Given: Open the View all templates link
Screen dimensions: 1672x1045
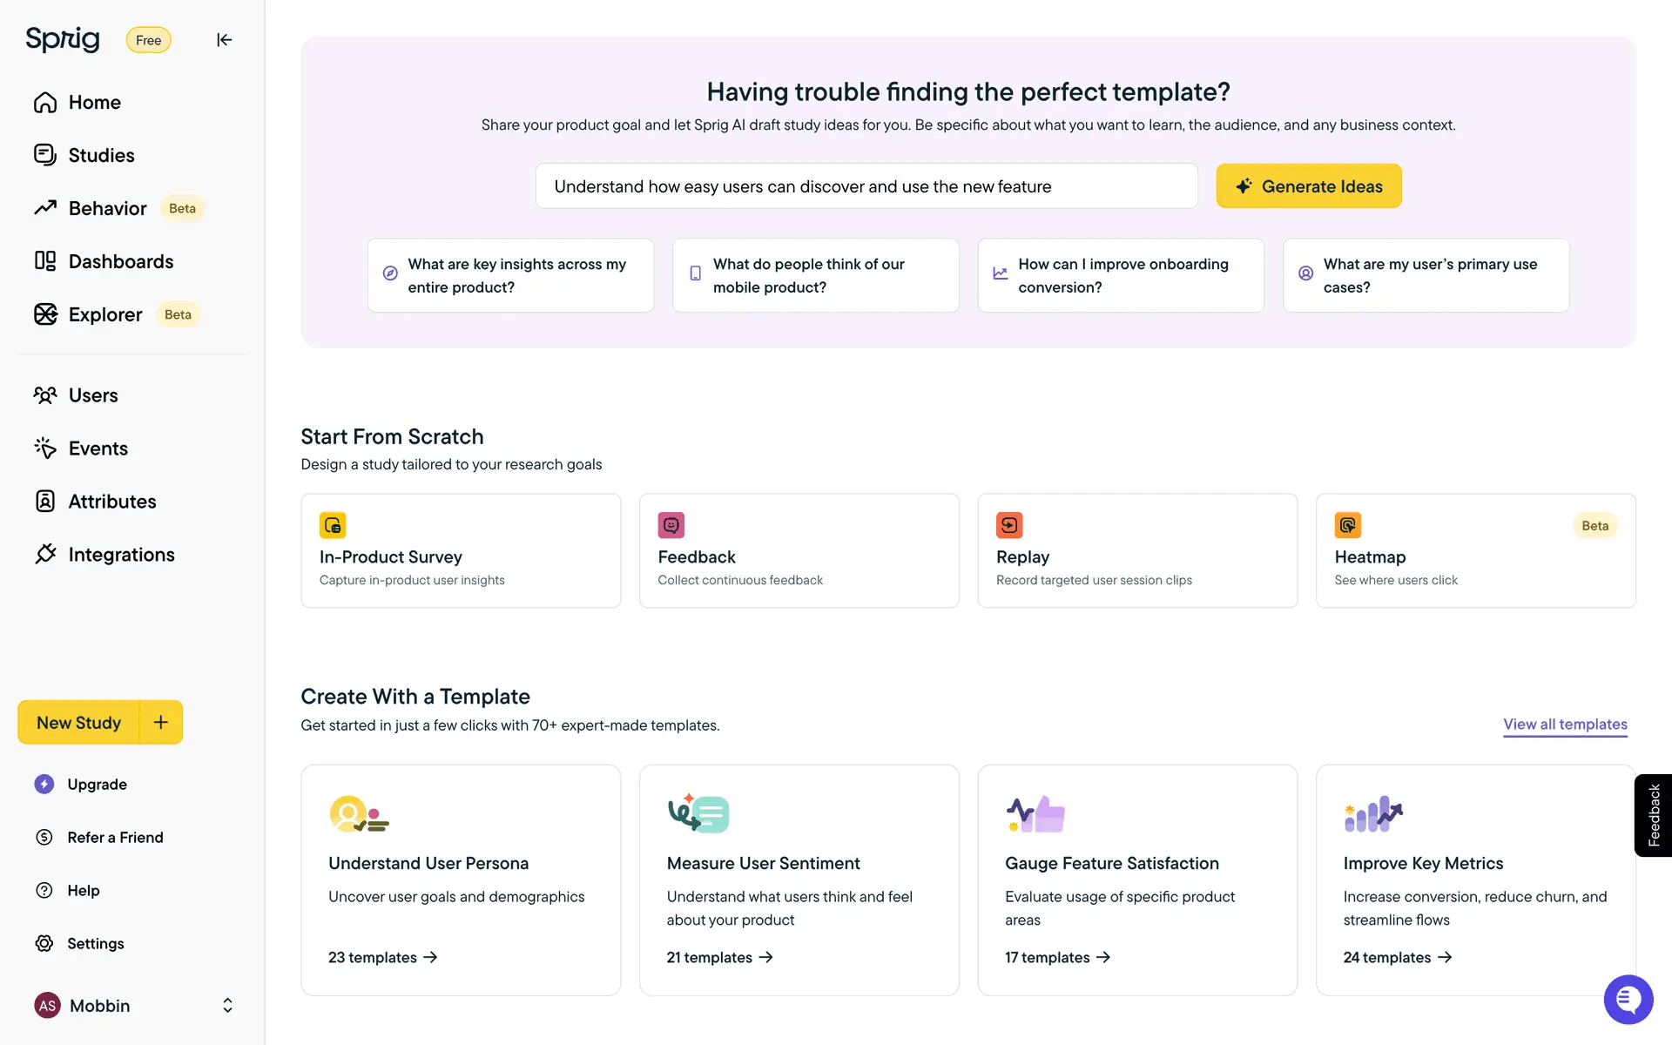Looking at the screenshot, I should (1565, 725).
